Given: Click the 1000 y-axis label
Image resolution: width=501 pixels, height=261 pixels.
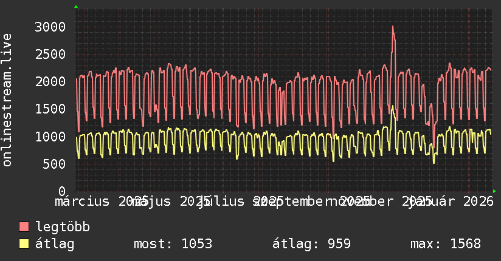Looking at the screenshot, I should 50,137.
